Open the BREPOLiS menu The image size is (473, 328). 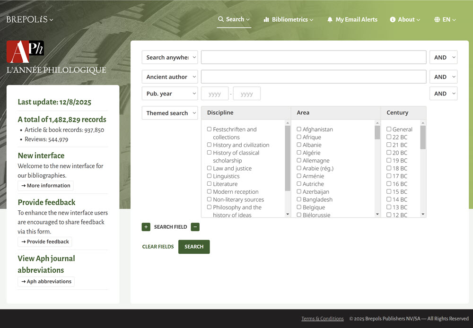29,19
